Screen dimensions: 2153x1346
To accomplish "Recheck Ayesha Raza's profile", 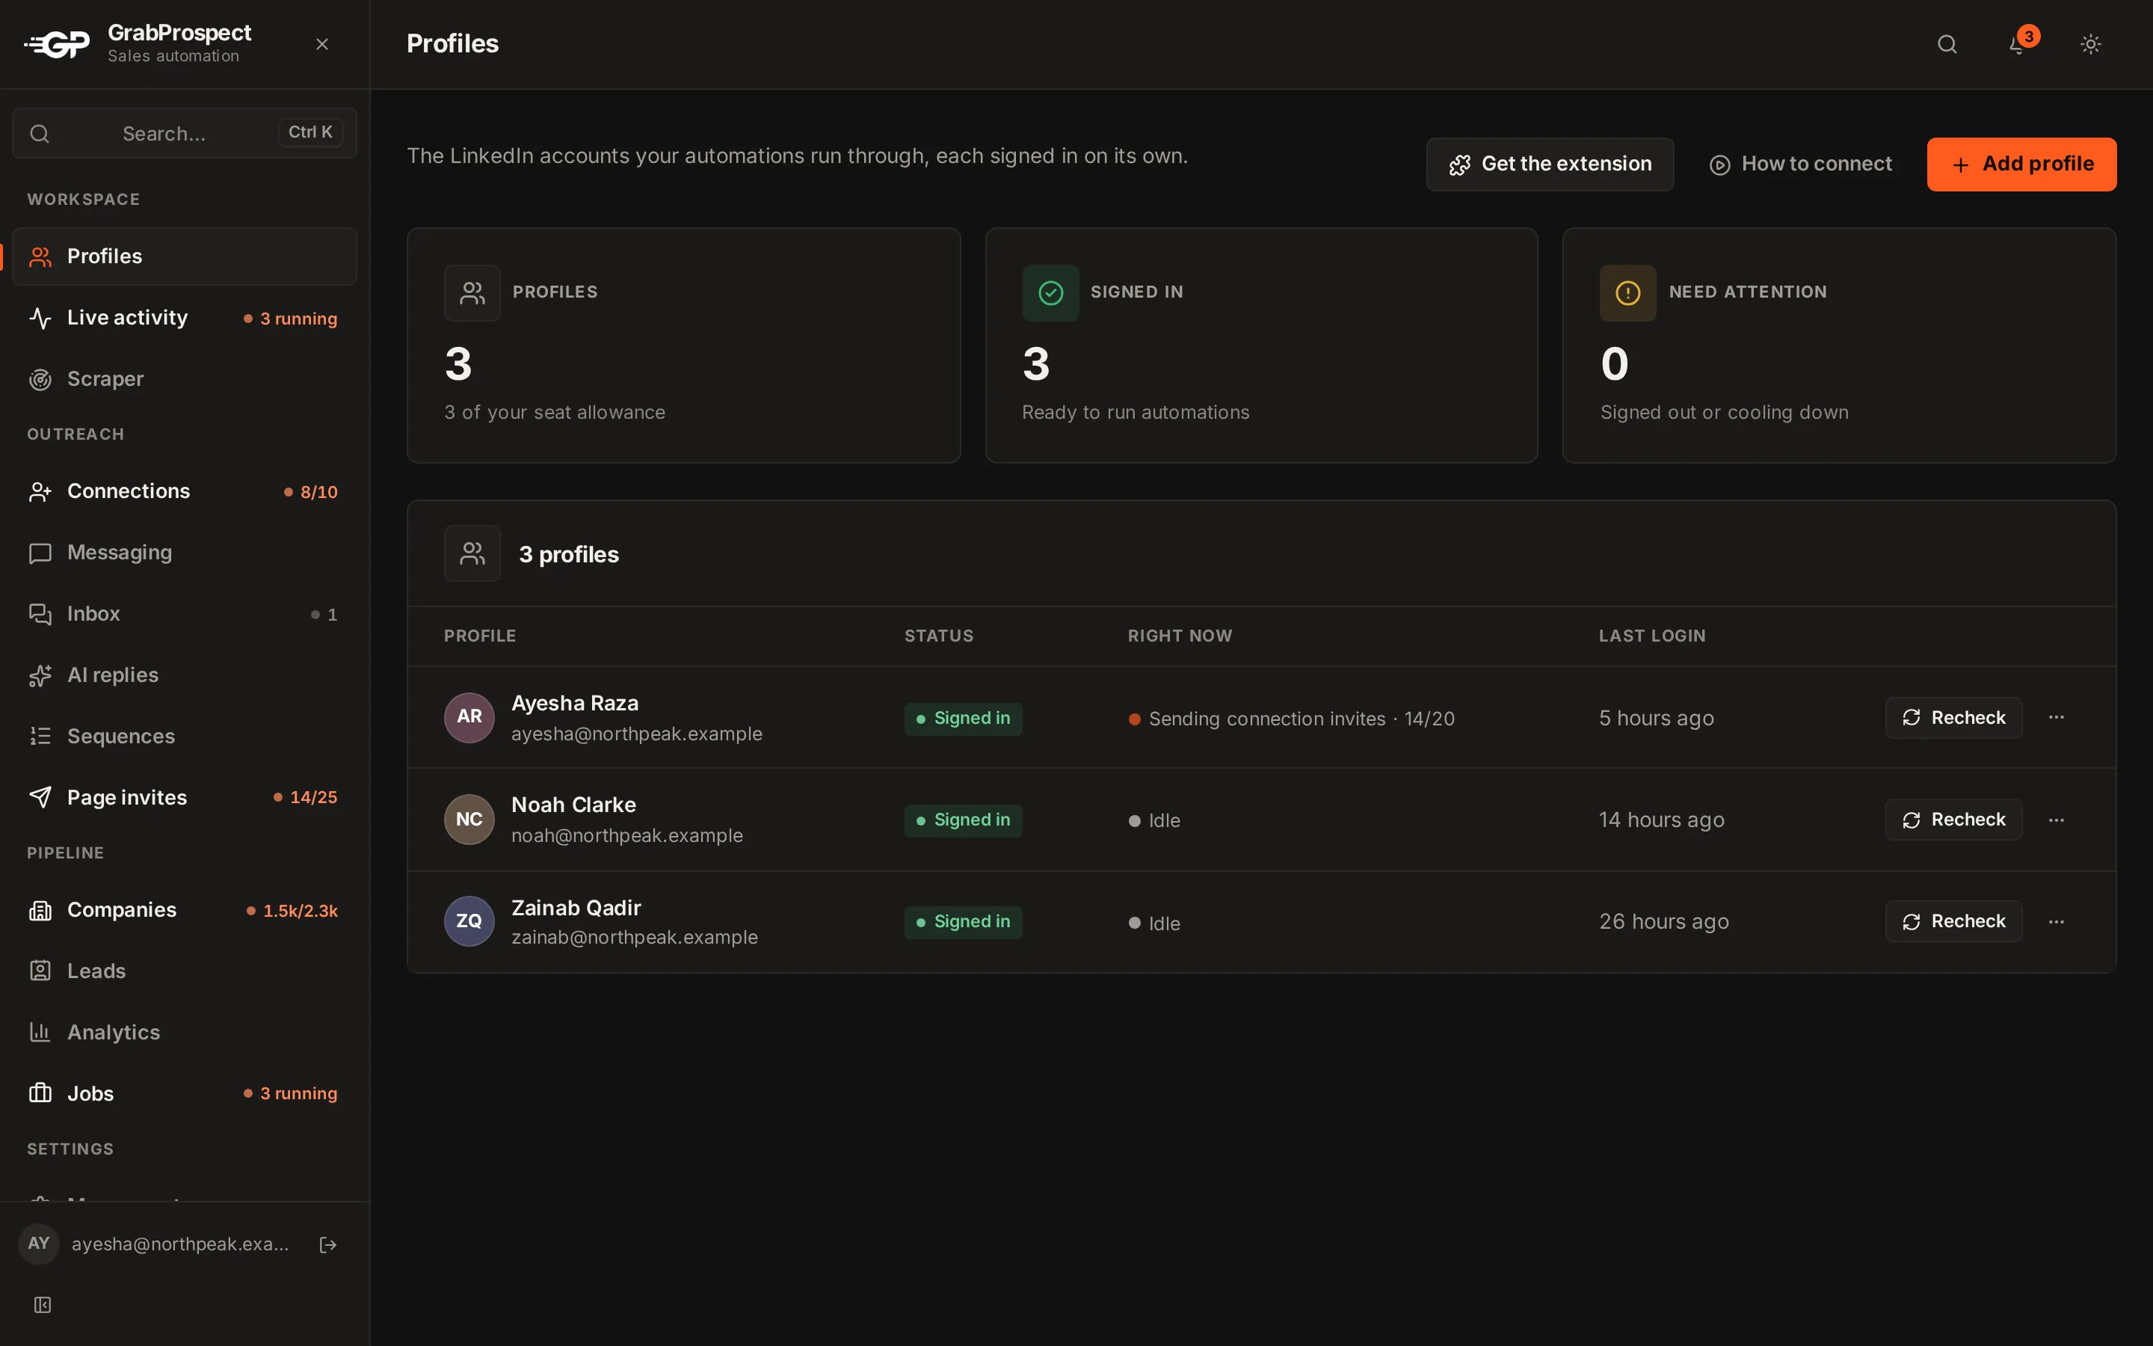I will point(1953,718).
